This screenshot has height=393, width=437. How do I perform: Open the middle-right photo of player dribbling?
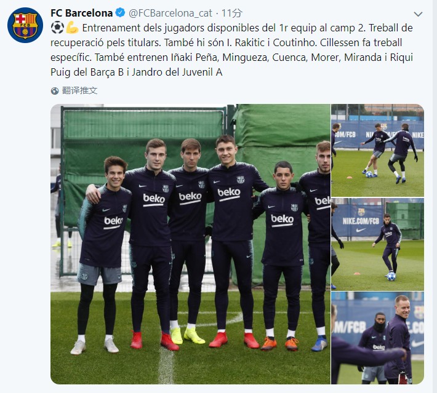tap(378, 244)
